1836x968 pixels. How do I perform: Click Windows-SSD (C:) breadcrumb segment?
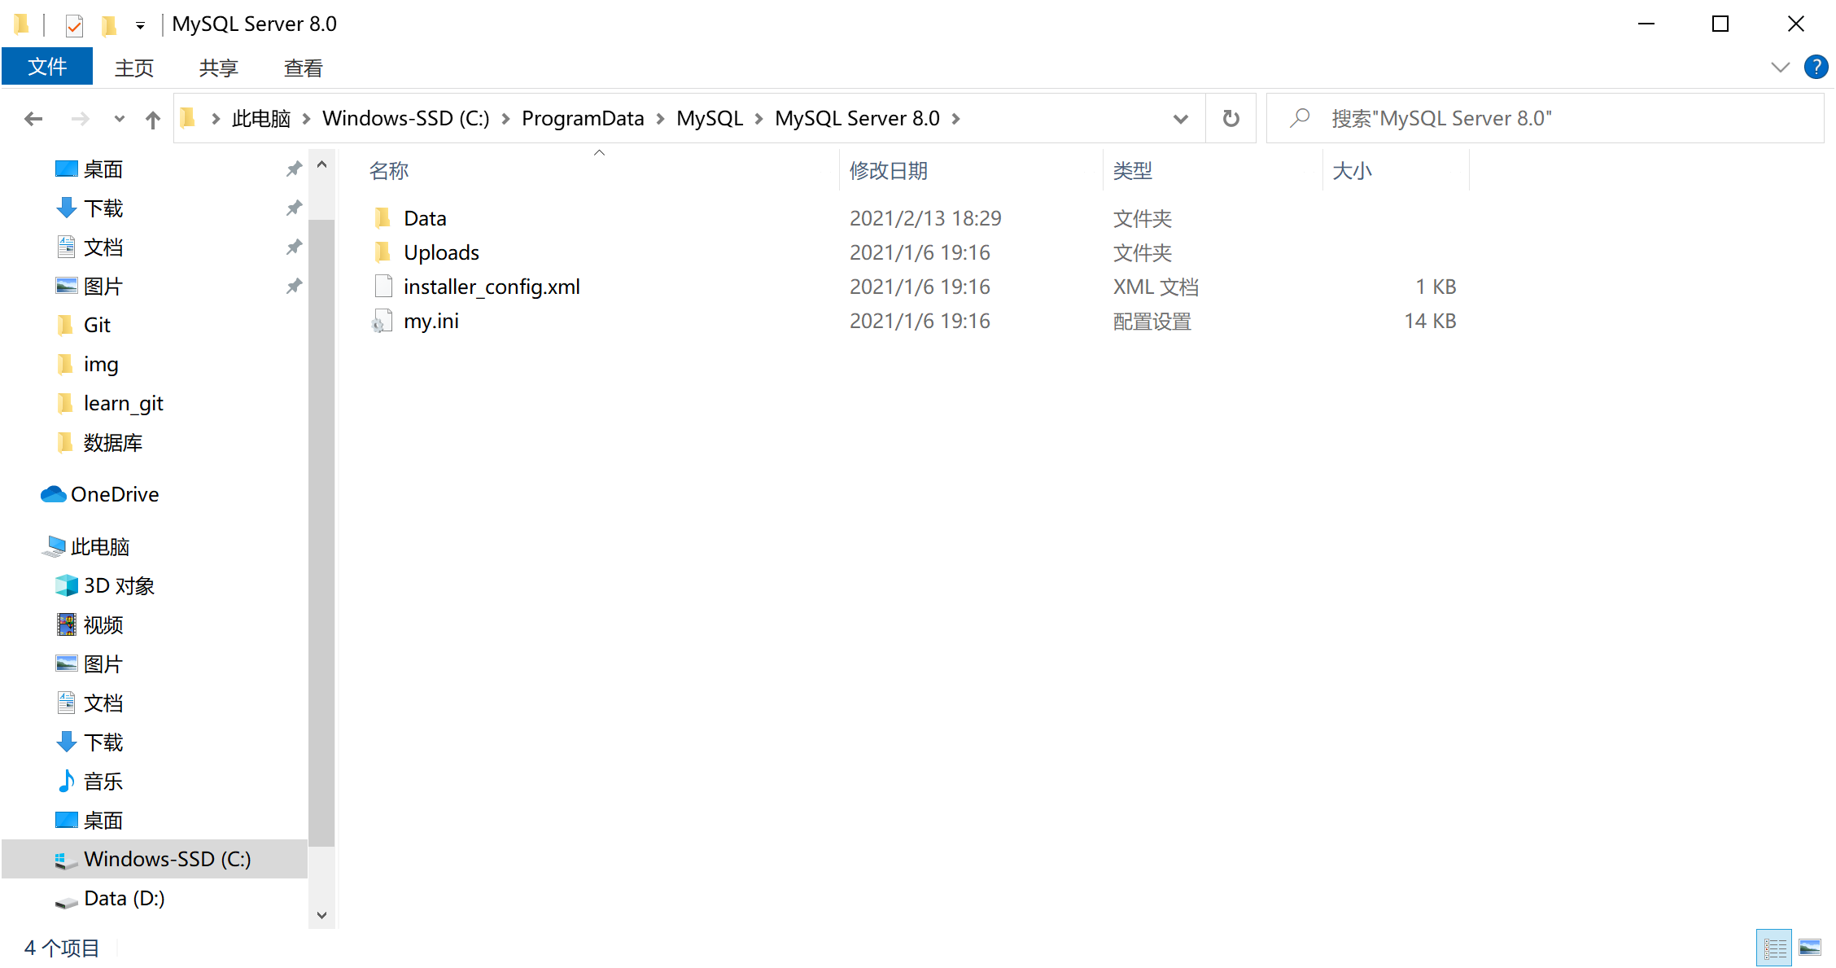tap(406, 119)
